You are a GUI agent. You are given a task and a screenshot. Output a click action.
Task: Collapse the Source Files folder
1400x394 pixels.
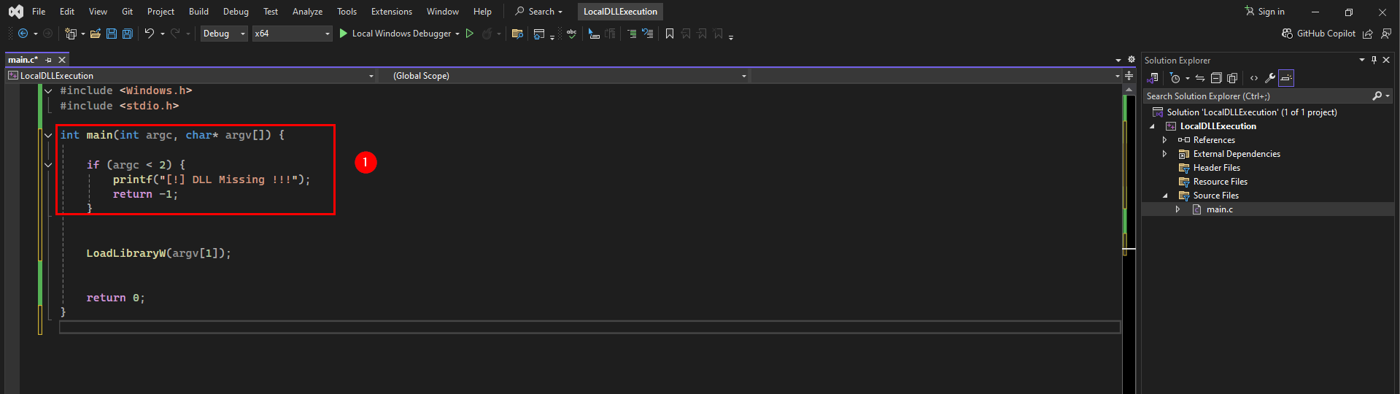click(1165, 196)
